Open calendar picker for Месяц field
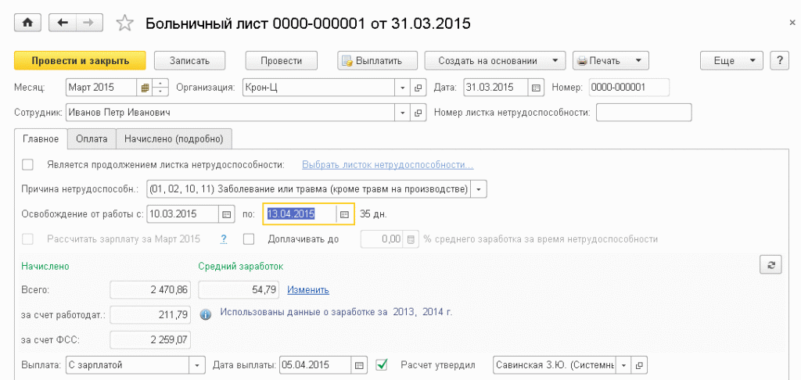801x380 pixels. tap(145, 88)
